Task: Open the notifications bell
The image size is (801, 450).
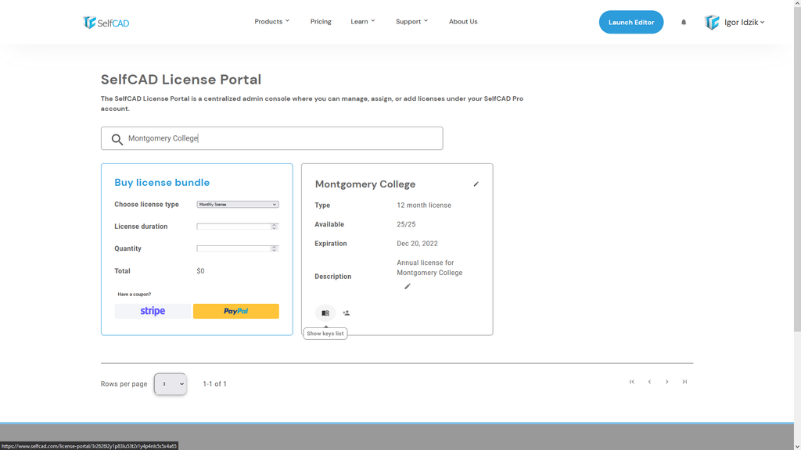Action: [684, 22]
